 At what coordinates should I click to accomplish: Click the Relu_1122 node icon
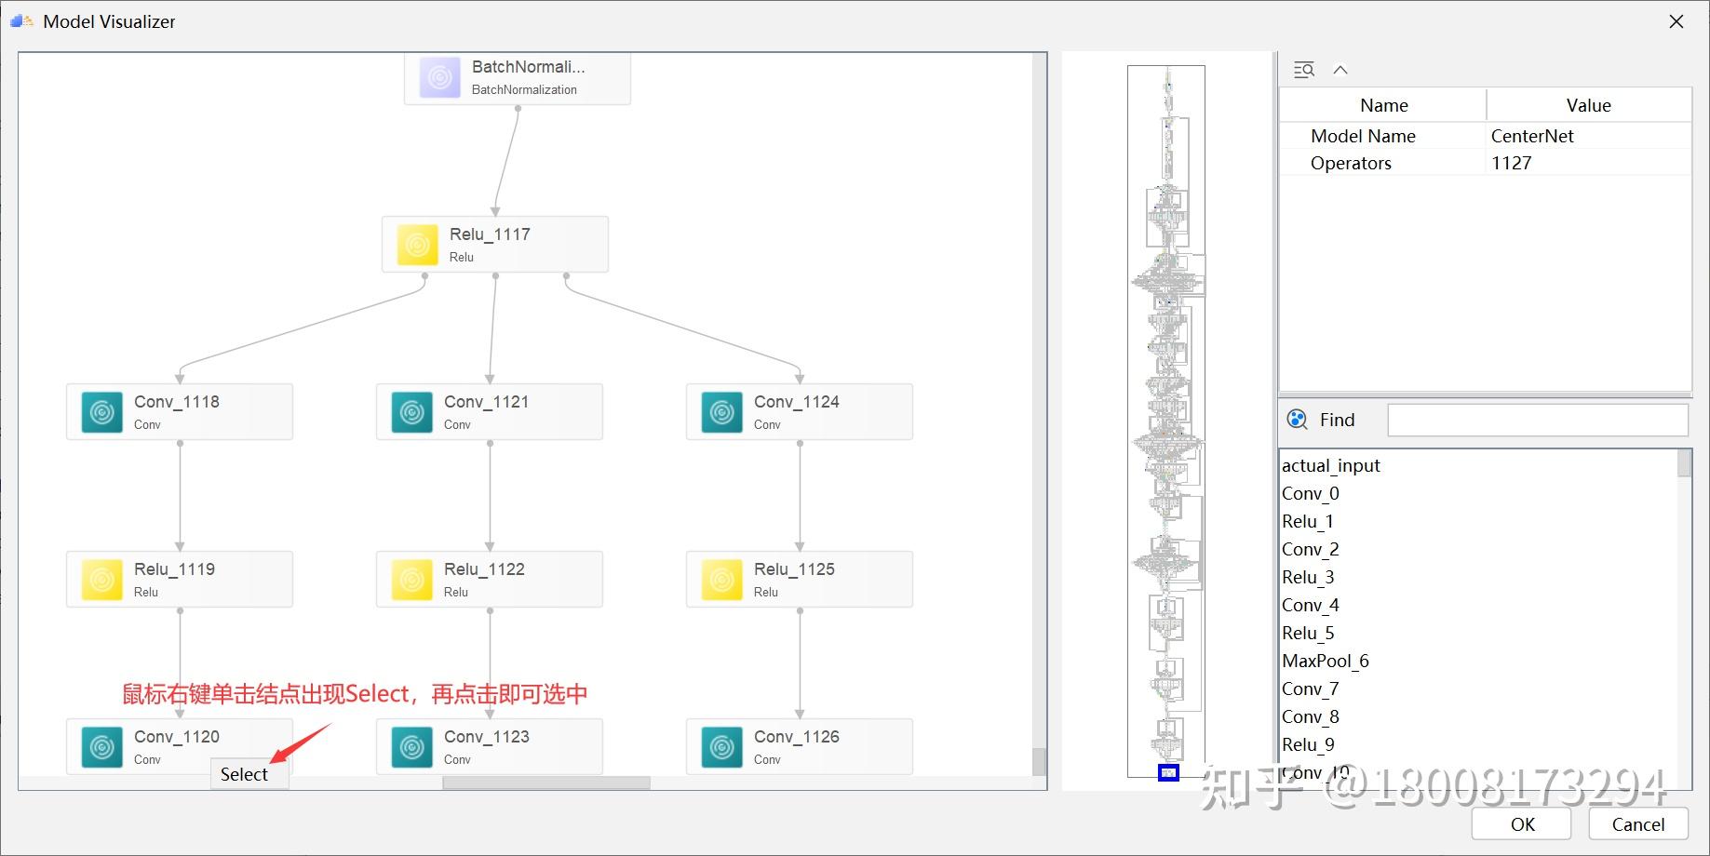click(x=411, y=579)
